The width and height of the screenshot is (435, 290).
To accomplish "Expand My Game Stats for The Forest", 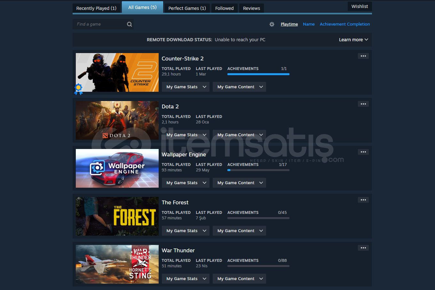I will [x=186, y=231].
